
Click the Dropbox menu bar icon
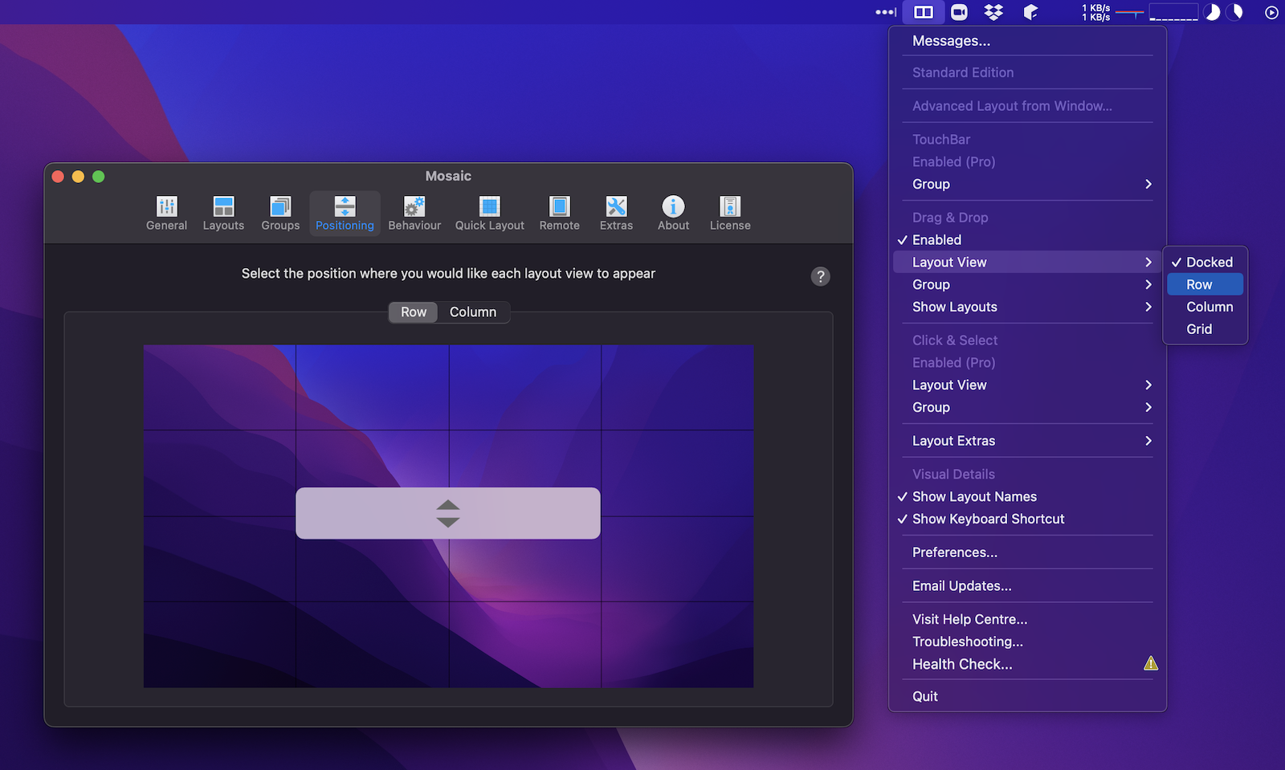click(994, 12)
